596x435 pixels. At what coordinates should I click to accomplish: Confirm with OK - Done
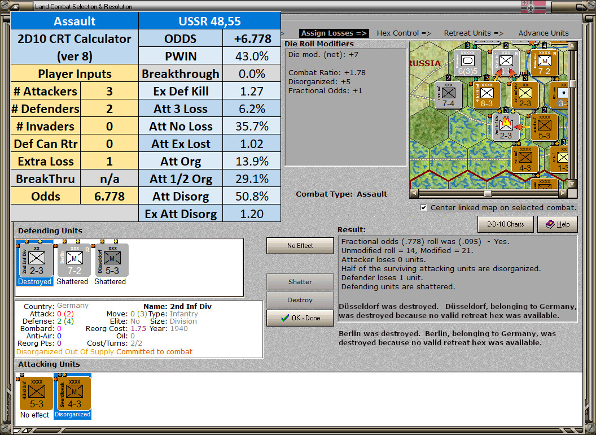[300, 318]
